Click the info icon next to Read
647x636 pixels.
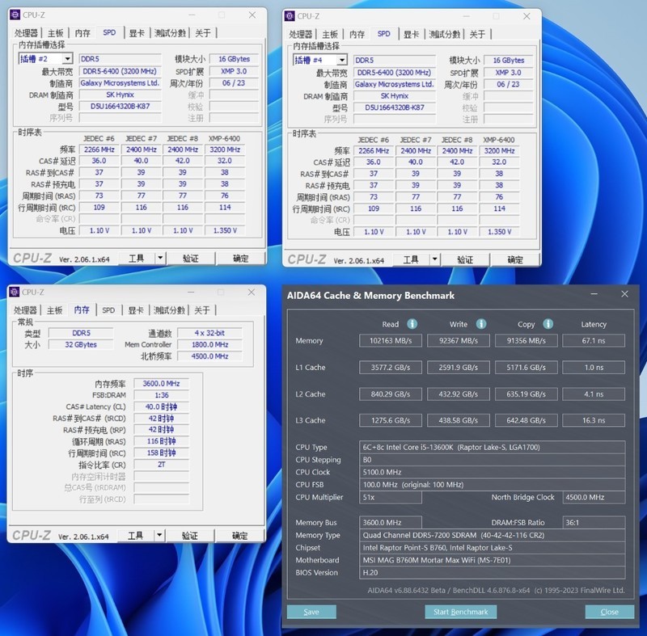tap(412, 324)
